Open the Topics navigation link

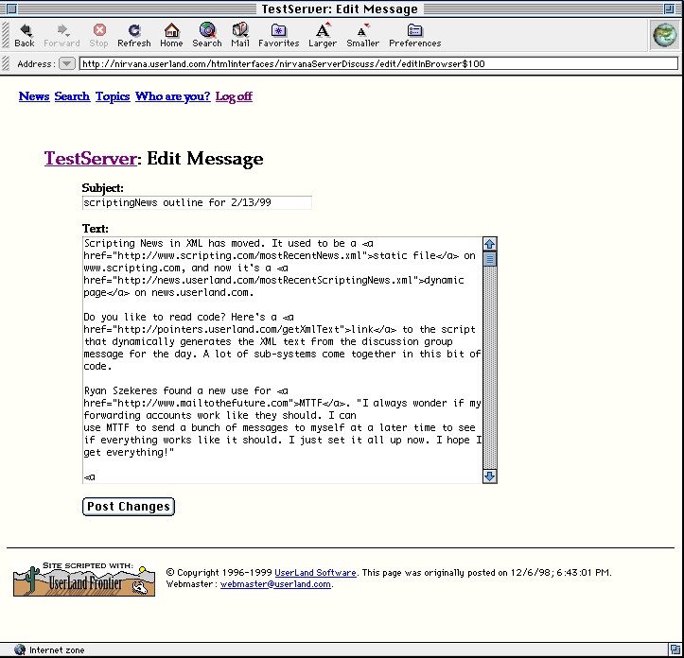coord(113,96)
